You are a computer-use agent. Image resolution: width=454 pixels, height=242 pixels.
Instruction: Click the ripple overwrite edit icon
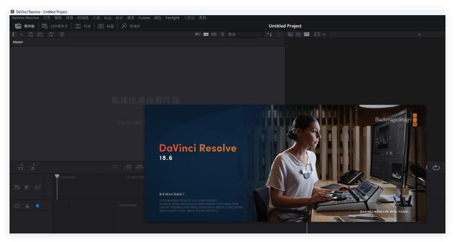140,167
